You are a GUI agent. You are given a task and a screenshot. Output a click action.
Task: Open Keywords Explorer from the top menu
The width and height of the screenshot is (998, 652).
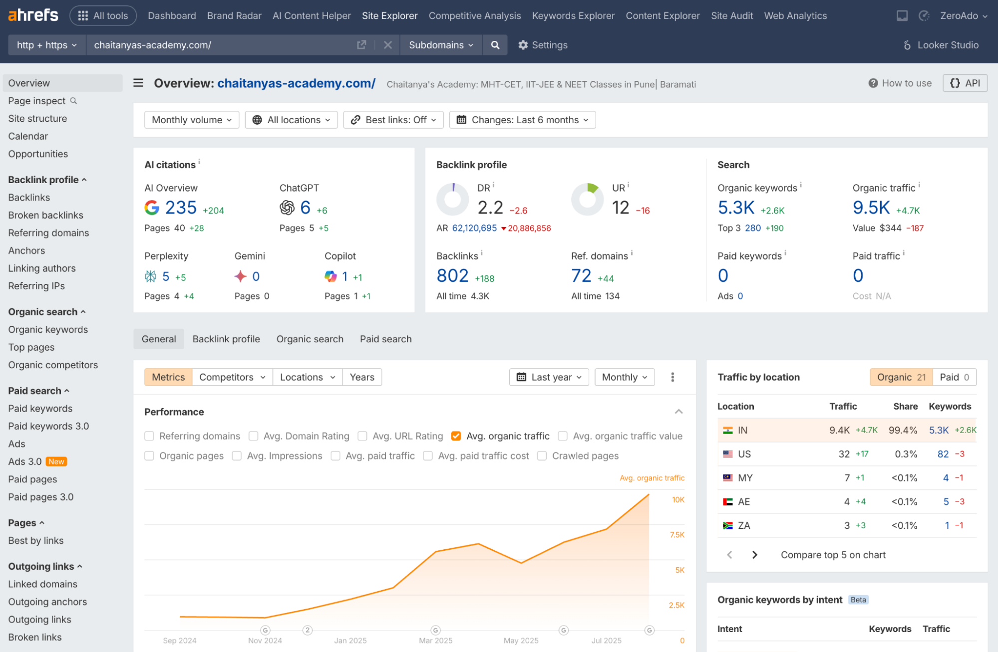coord(573,15)
